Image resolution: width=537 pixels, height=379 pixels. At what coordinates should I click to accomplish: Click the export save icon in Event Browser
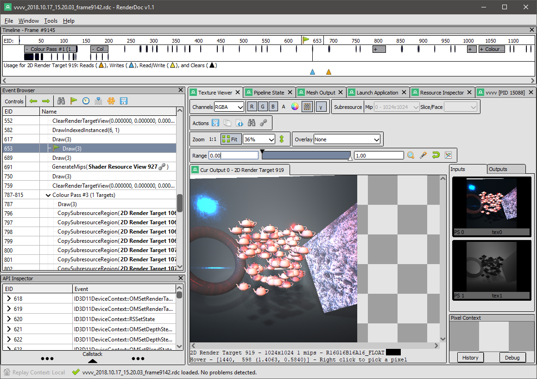[x=124, y=101]
